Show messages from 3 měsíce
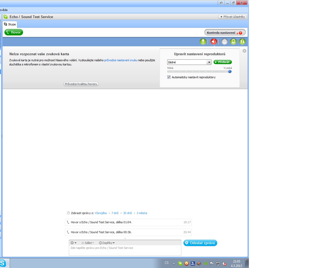This screenshot has width=335, height=268. (142, 213)
